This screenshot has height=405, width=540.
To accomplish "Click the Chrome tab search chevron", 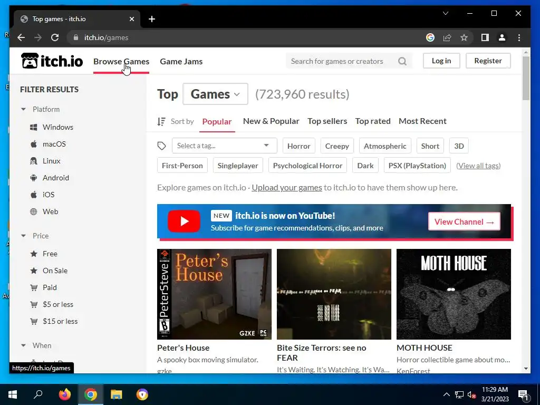I will tap(446, 13).
